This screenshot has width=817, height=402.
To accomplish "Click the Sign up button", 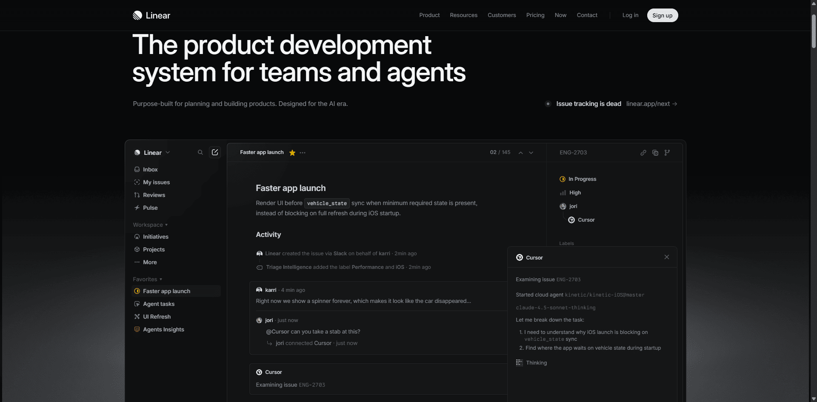I will point(663,15).
